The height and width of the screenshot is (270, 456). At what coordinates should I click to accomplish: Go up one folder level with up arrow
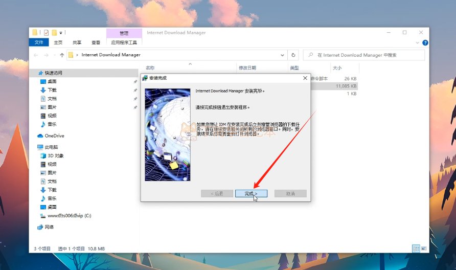click(x=62, y=55)
